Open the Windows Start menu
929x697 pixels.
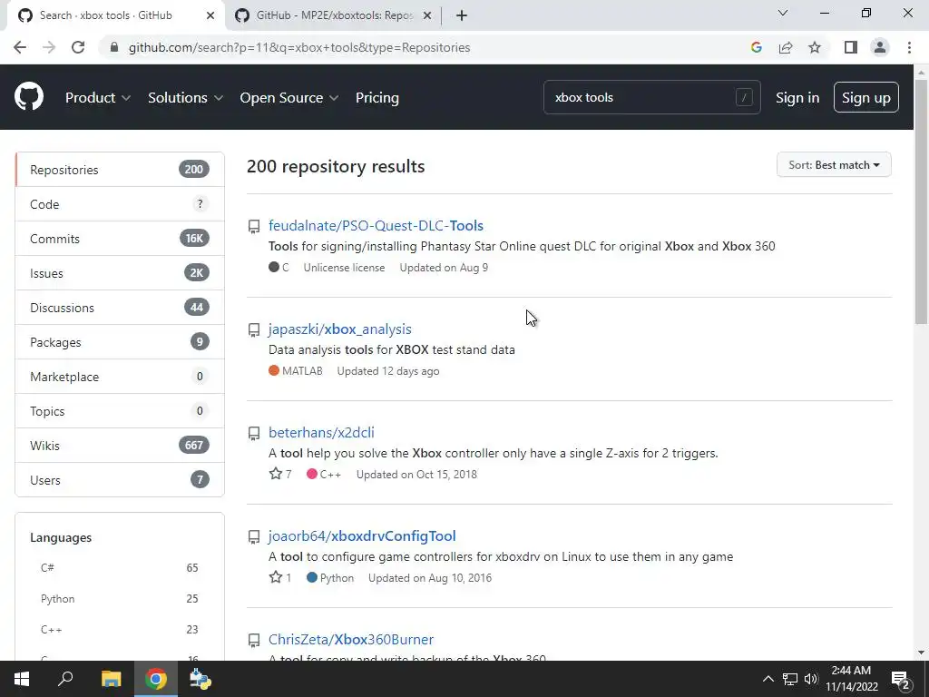coord(22,679)
